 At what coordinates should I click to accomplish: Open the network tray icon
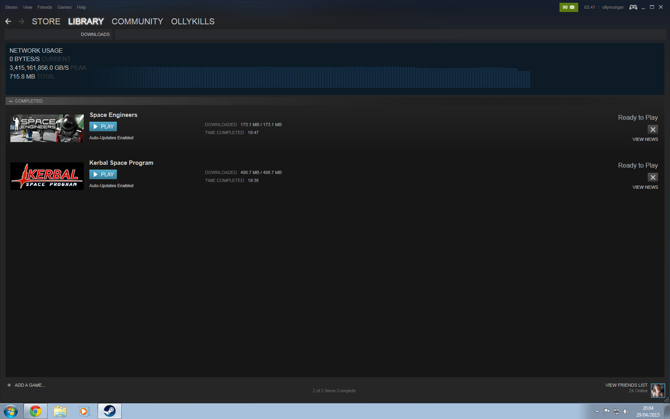click(x=617, y=411)
